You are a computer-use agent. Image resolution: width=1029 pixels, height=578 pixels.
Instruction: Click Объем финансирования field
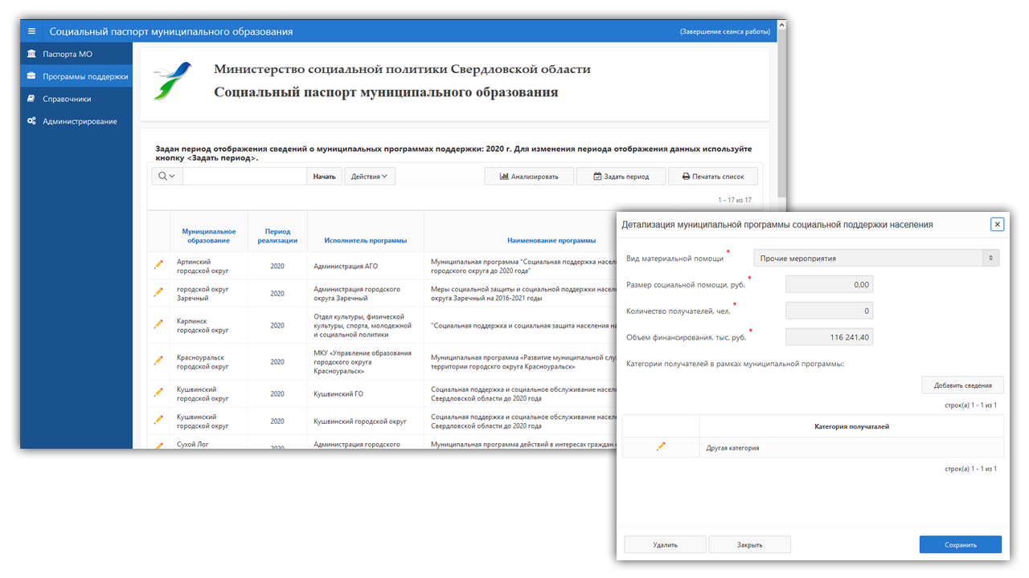pyautogui.click(x=829, y=337)
